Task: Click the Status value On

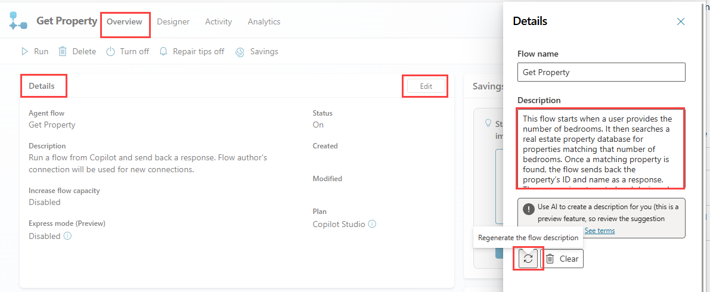Action: (x=318, y=125)
